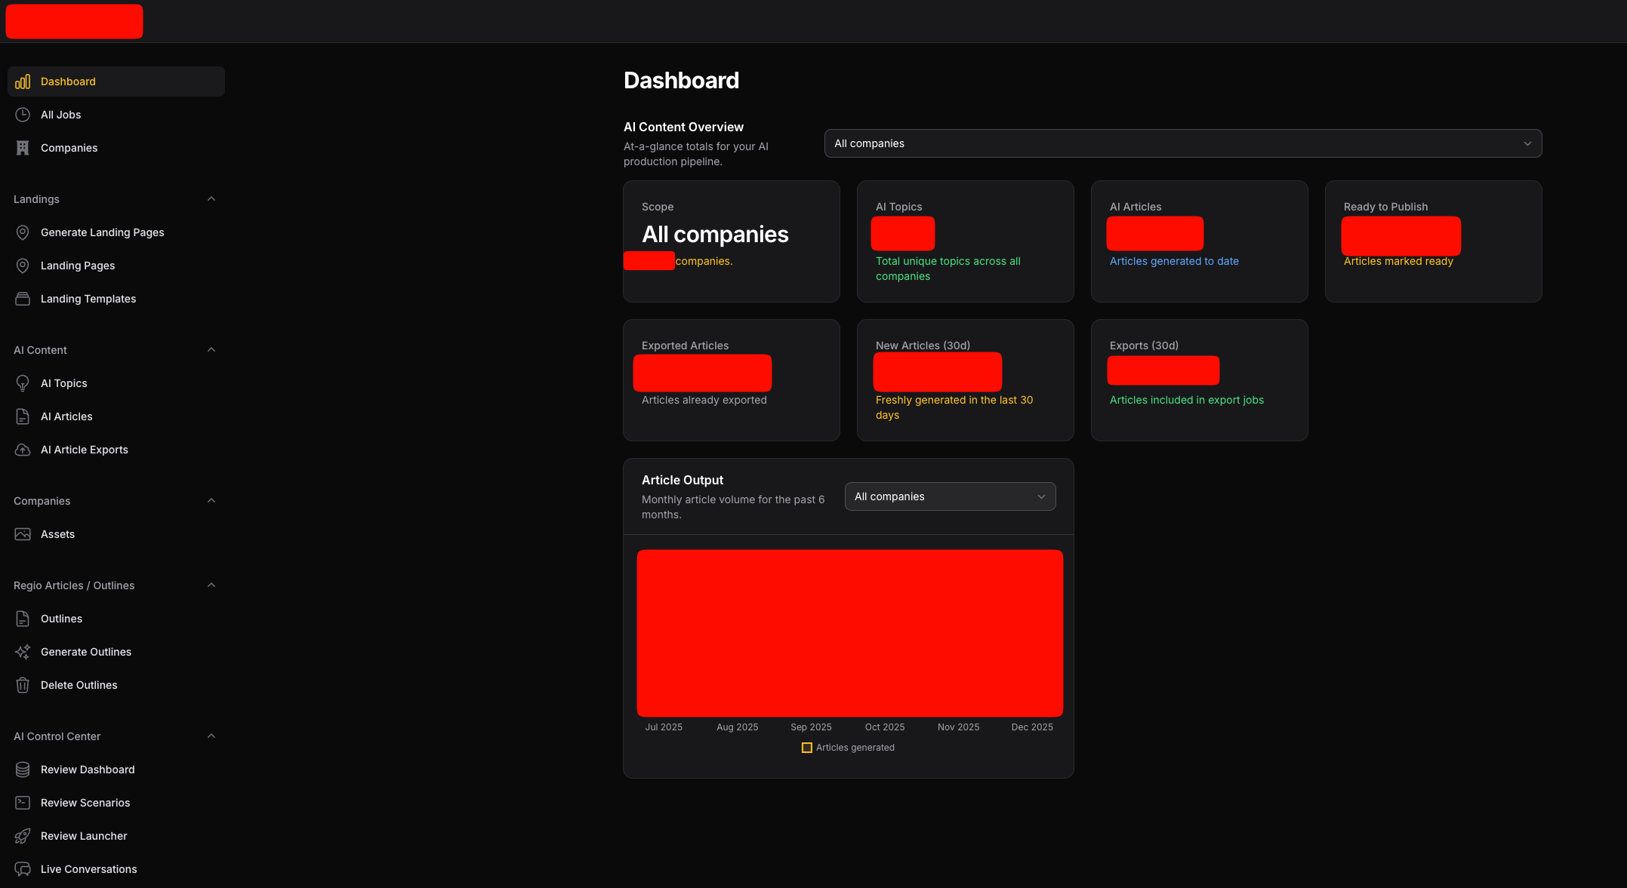Select the Review Launcher rocket icon
Image resolution: width=1627 pixels, height=888 pixels.
click(23, 835)
